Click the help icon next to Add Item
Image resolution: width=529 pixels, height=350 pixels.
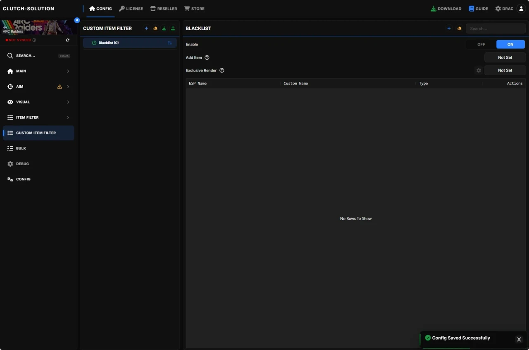207,58
